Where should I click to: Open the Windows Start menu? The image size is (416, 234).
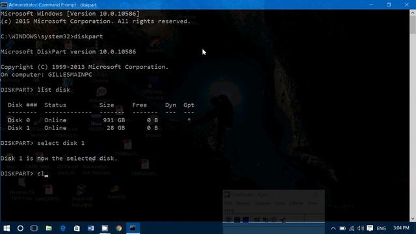(6, 228)
